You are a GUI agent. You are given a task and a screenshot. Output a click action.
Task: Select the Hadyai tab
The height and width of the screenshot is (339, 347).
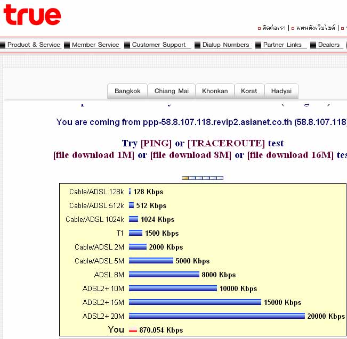[x=281, y=91]
